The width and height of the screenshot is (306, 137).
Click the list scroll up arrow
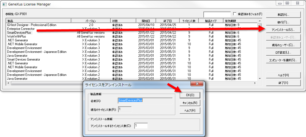259,21
